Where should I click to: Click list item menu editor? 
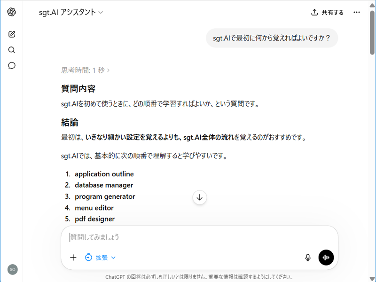tap(94, 208)
